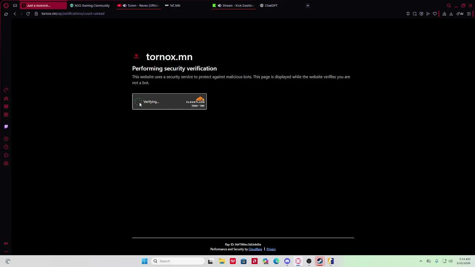Open the downloads toolbar icon
The image size is (475, 267).
click(451, 14)
